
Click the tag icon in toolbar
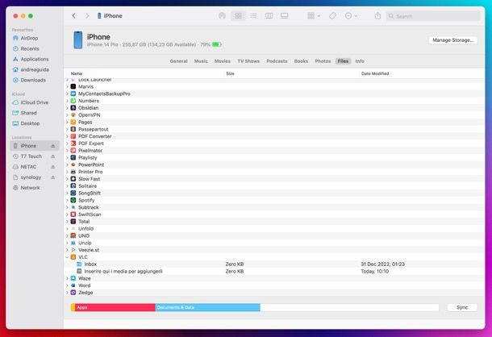(x=332, y=15)
